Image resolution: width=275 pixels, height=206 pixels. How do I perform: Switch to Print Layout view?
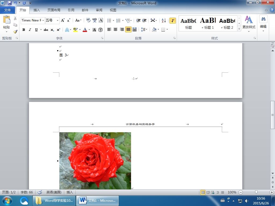(x=203, y=192)
